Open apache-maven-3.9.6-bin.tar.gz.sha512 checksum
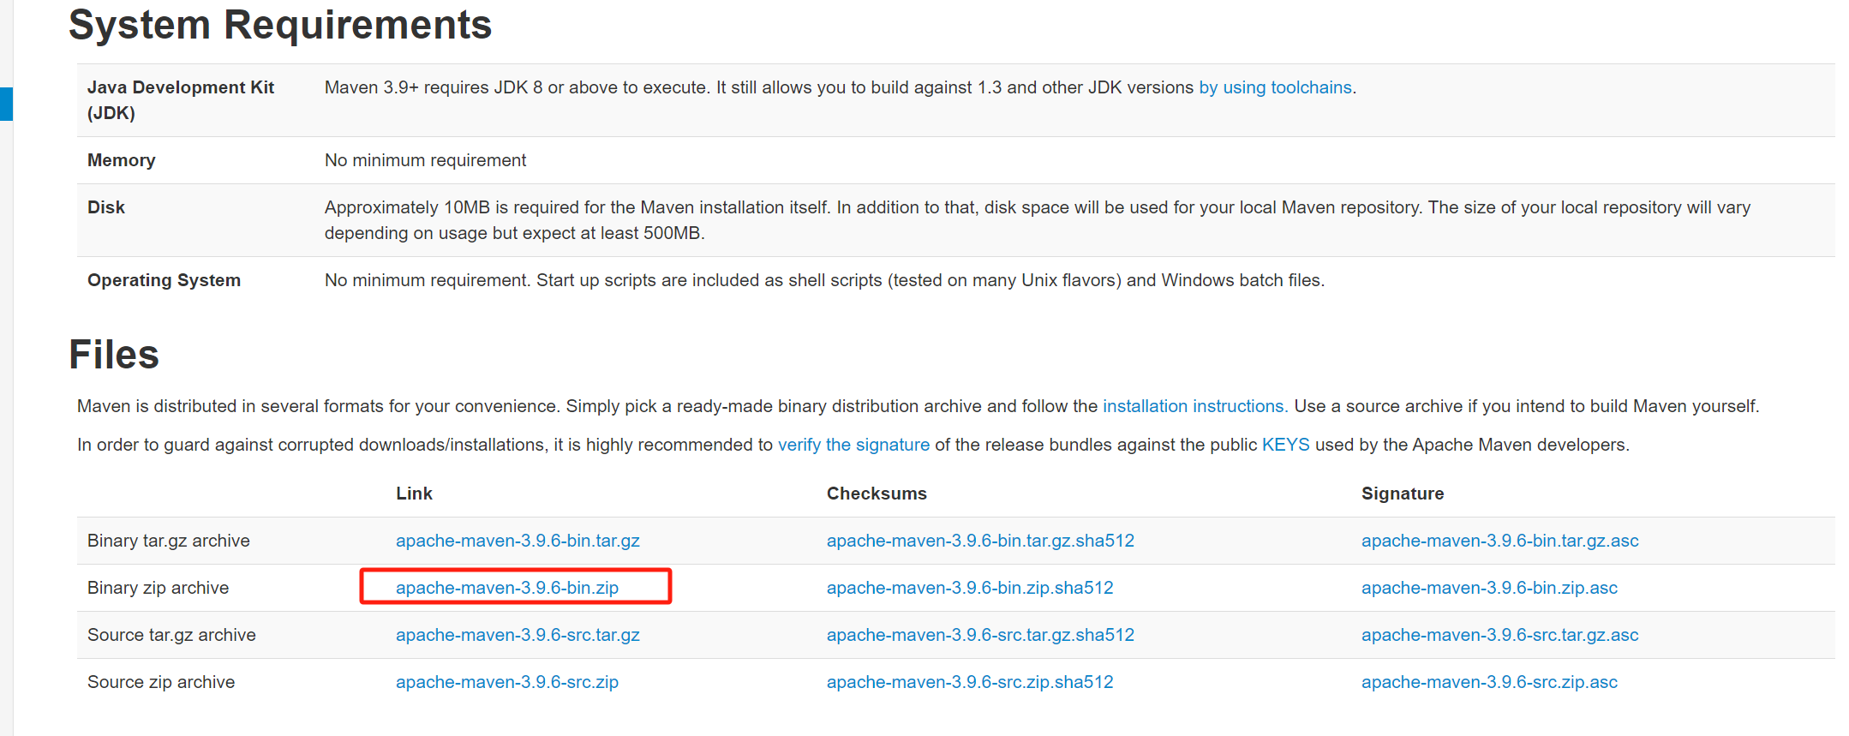 coord(980,541)
